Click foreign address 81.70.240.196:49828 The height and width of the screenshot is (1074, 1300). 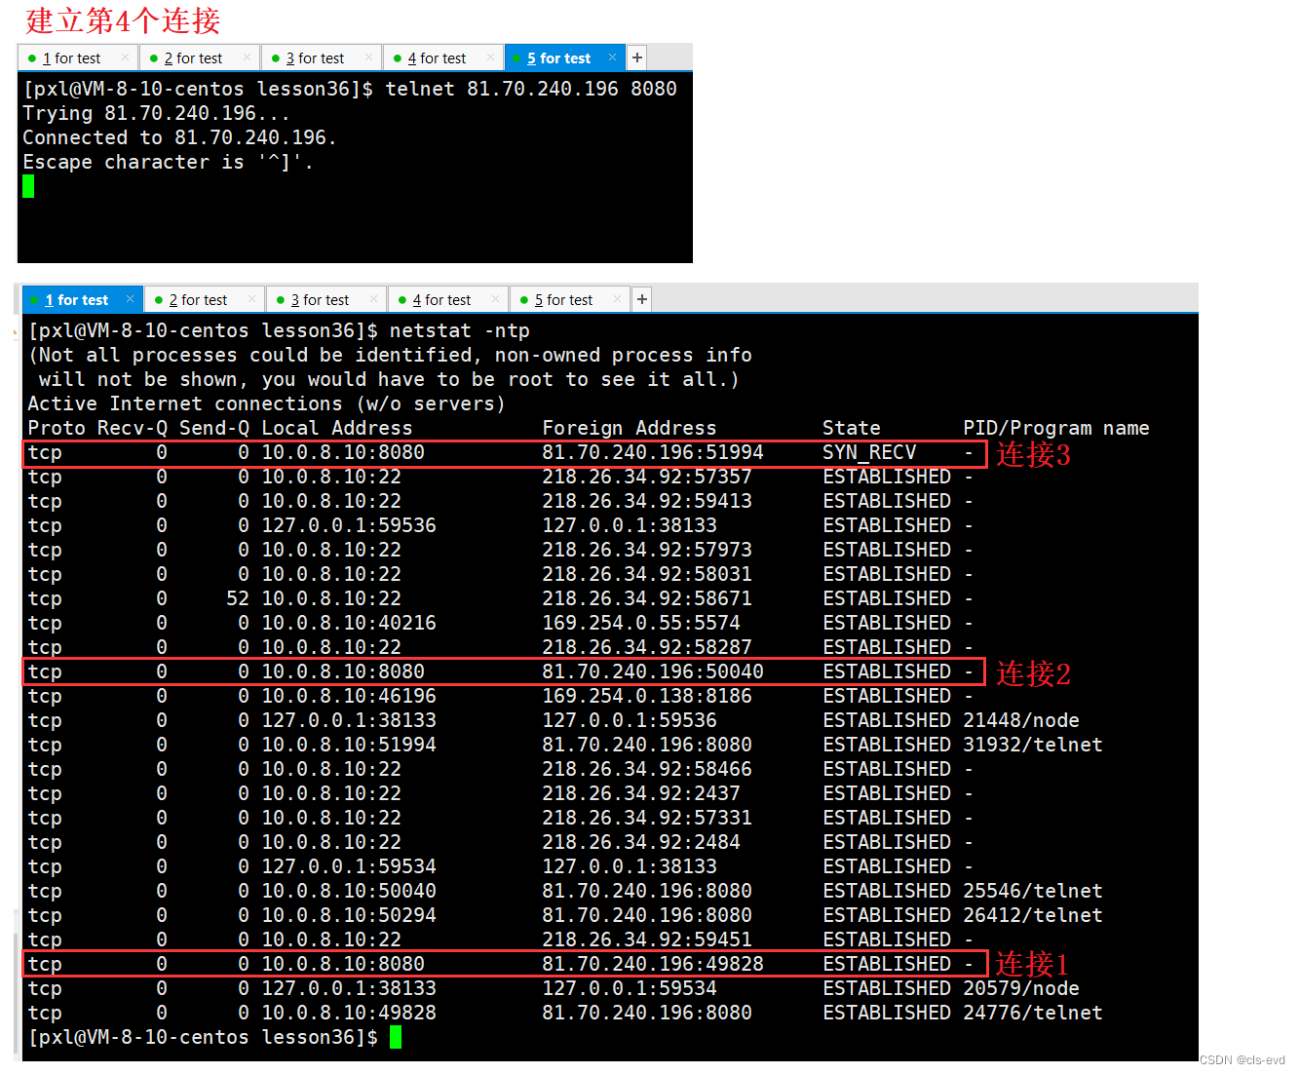653,964
